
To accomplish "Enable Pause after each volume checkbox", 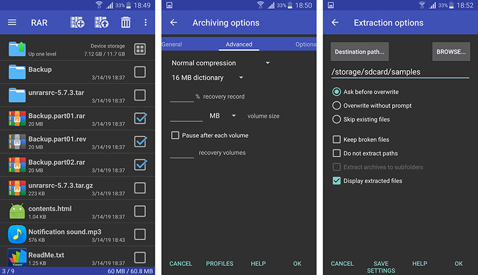I will click(175, 135).
